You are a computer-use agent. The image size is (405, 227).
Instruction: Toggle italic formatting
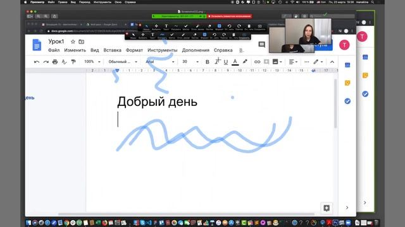(216, 62)
